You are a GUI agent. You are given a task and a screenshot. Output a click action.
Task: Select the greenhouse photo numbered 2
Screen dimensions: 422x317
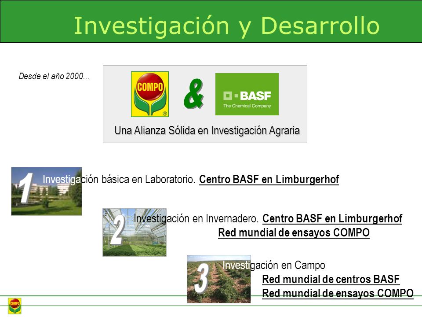coord(135,232)
